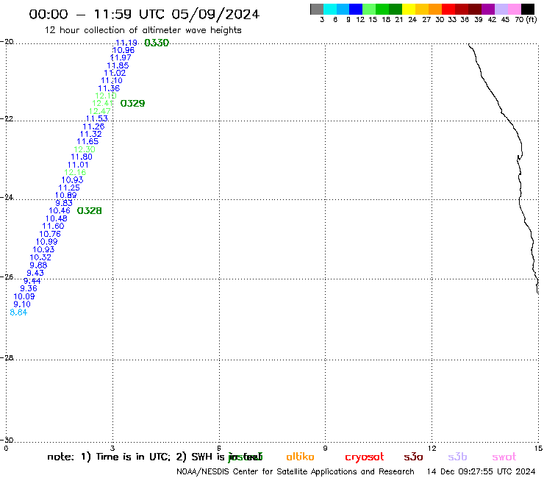
Task: Click the yellow swatch in the wave-height legend
Action: click(x=409, y=9)
